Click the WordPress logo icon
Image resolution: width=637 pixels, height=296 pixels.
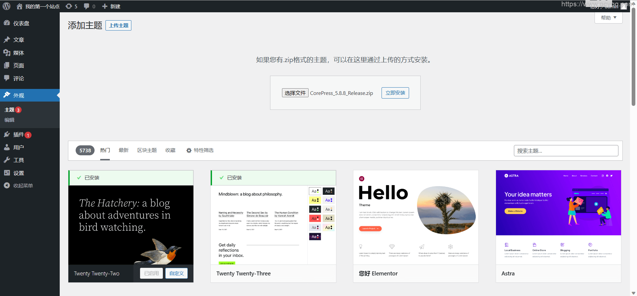coord(7,6)
